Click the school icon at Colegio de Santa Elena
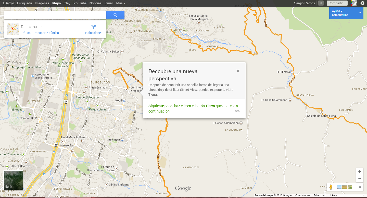The height and width of the screenshot is (198, 367). (x=321, y=112)
